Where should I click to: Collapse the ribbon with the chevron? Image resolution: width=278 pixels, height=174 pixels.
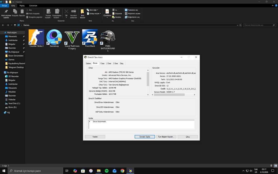(x=273, y=6)
